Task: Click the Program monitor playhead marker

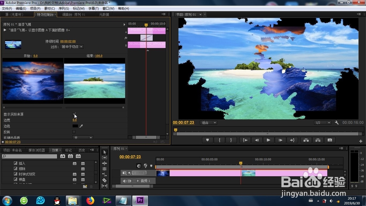Action: pyautogui.click(x=176, y=130)
